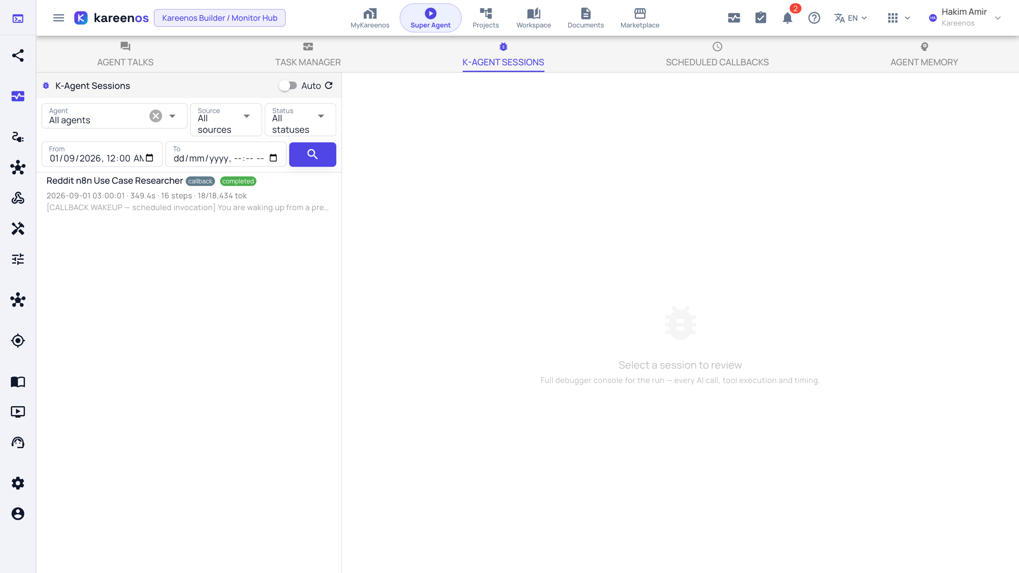Image resolution: width=1019 pixels, height=573 pixels.
Task: Open notifications bell with 2 badge
Action: coord(788,18)
